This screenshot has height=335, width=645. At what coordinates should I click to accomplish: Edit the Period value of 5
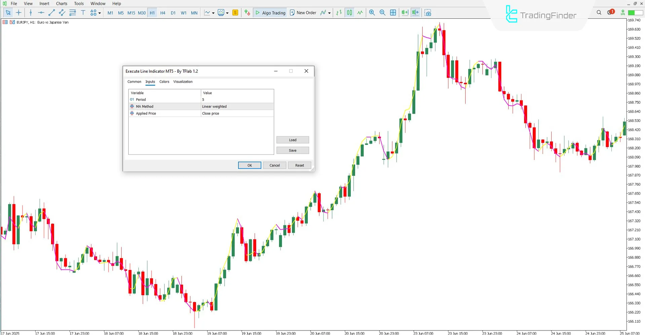pos(203,100)
